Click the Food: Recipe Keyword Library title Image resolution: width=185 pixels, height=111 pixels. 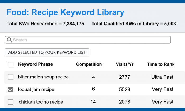66,12
